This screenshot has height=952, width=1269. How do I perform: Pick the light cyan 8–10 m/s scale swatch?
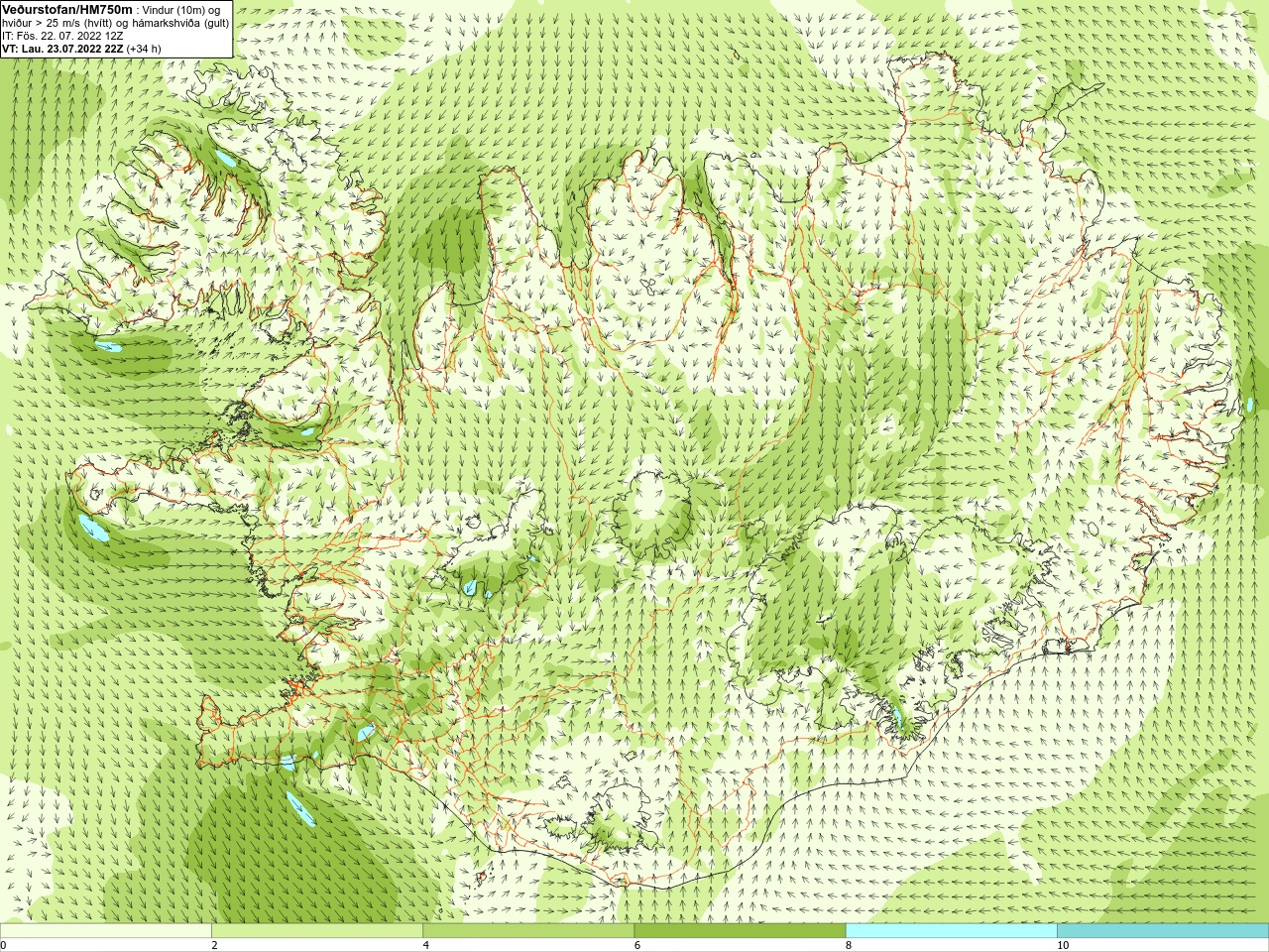951,931
